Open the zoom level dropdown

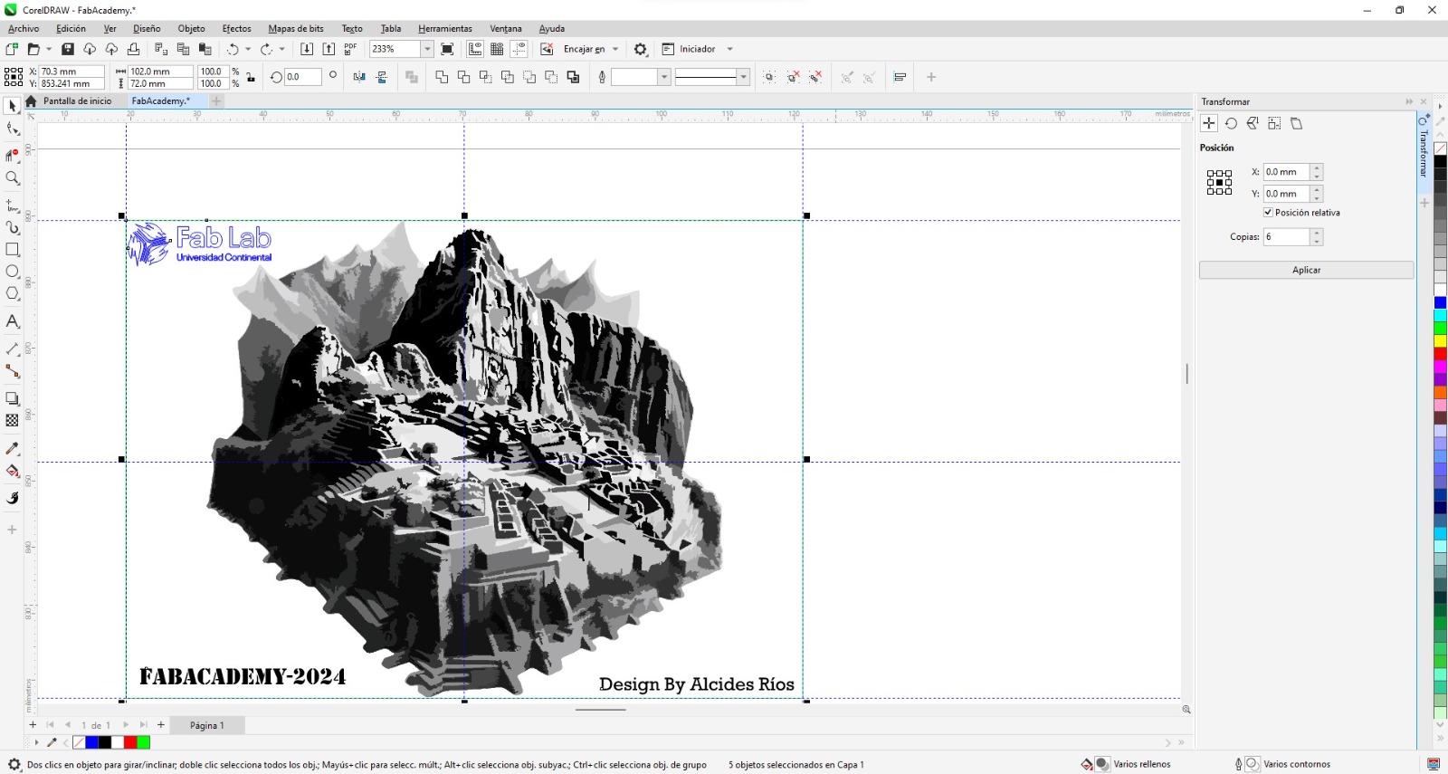pyautogui.click(x=427, y=49)
